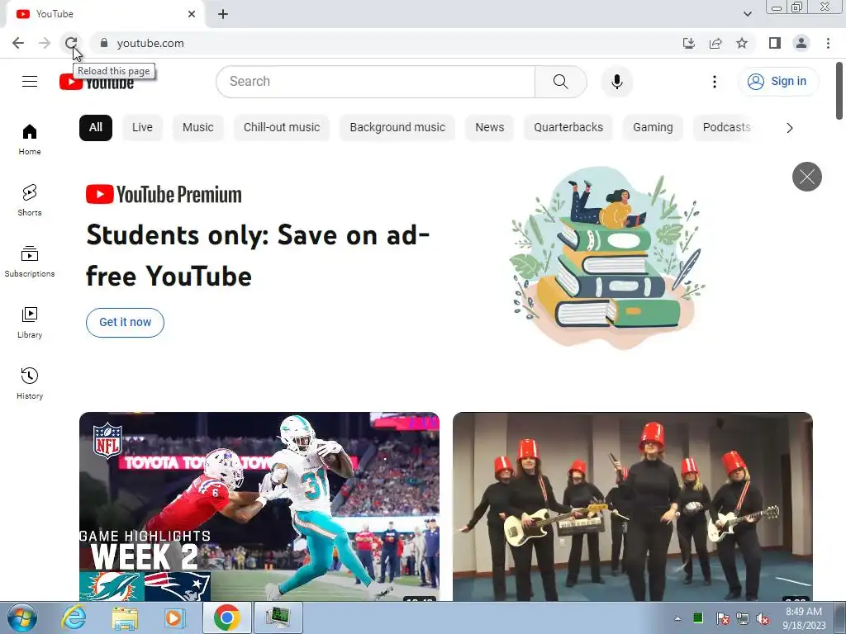
Task: Open a new tab with plus button
Action: point(223,14)
